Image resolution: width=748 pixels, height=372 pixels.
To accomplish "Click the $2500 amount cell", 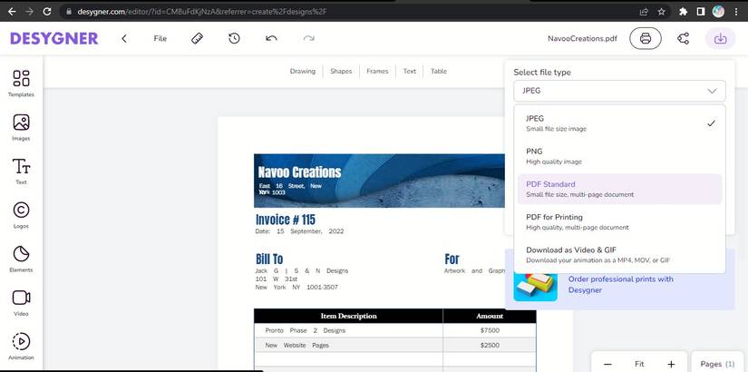I will (490, 345).
